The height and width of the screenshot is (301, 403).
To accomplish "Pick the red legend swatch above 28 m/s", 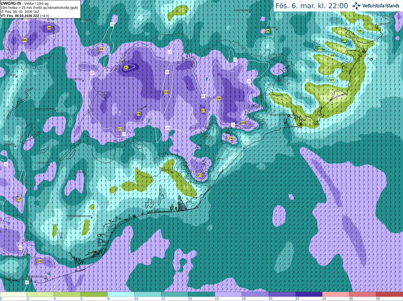I will (389, 294).
